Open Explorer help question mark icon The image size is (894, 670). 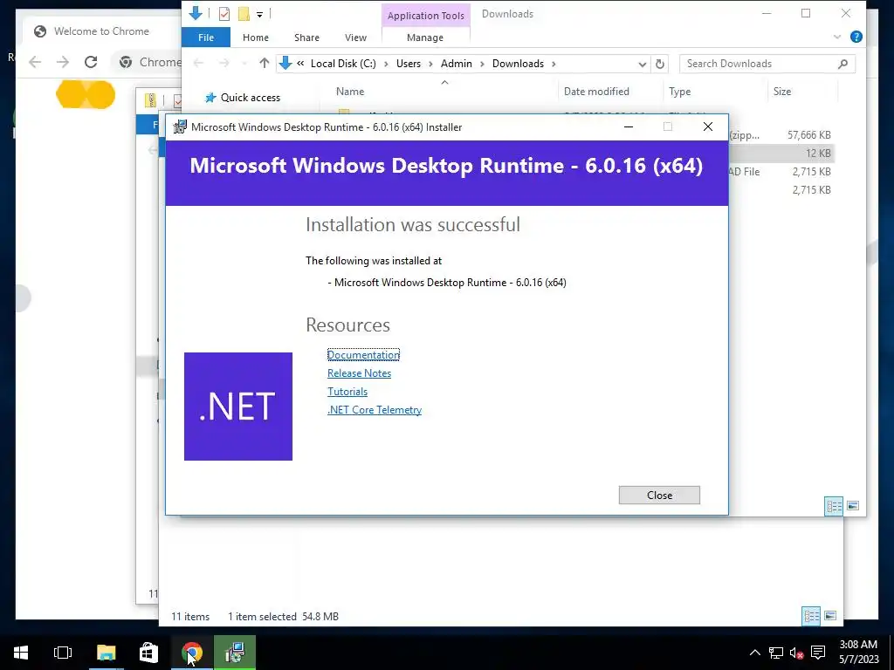point(856,37)
